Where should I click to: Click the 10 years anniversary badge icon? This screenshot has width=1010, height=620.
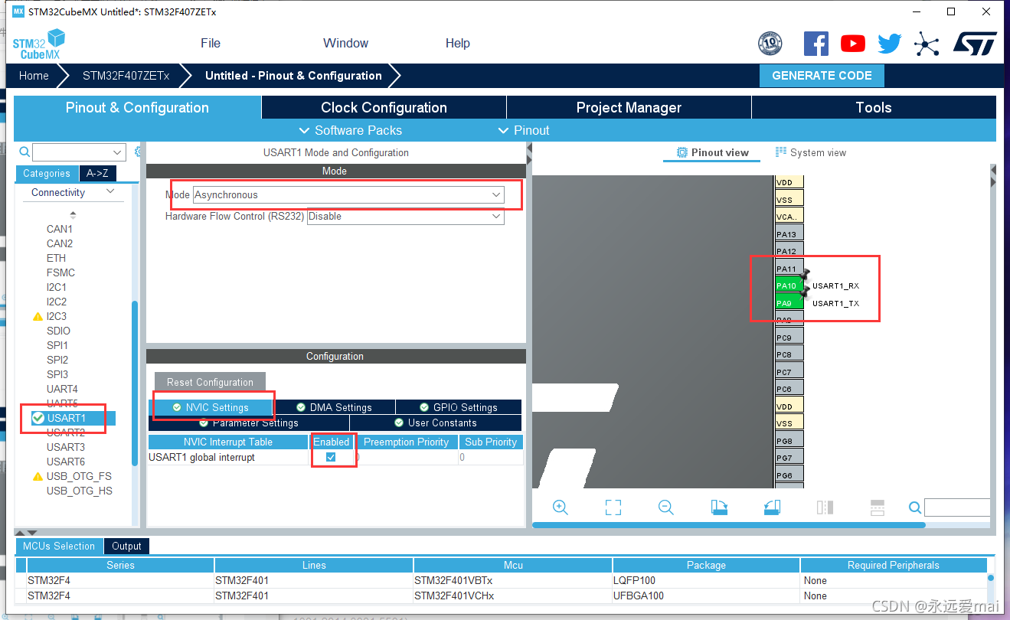[x=770, y=44]
